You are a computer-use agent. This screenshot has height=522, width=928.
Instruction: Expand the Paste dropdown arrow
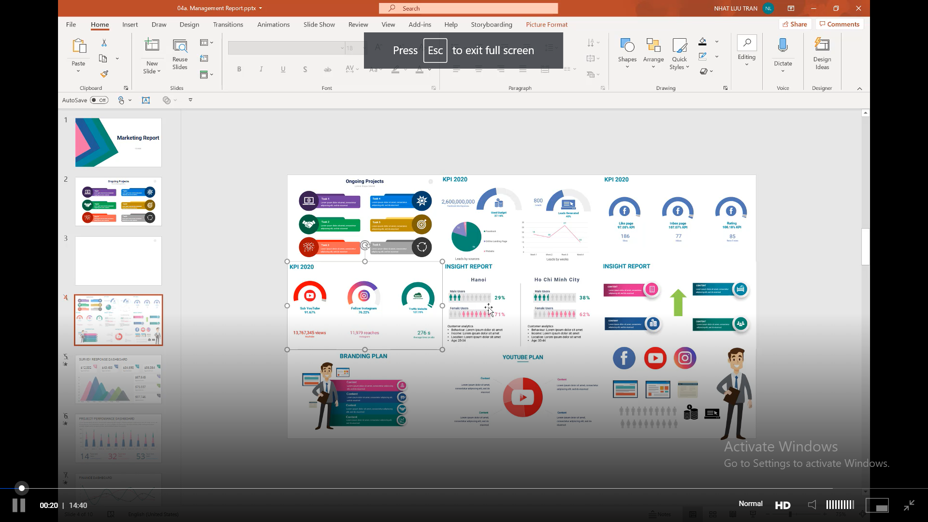click(x=78, y=72)
